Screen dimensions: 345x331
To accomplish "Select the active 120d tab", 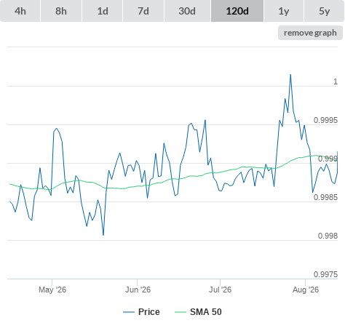I will point(237,11).
